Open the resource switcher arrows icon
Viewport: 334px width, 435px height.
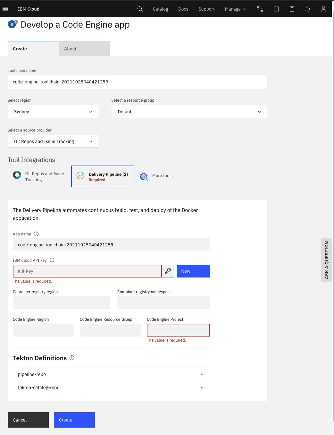point(260,9)
